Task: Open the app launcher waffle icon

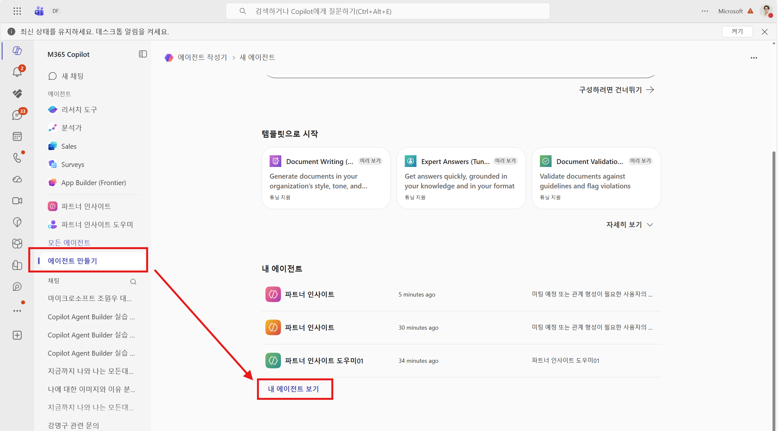Action: point(17,11)
